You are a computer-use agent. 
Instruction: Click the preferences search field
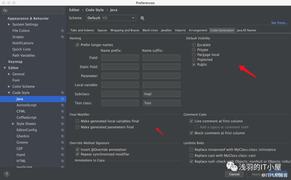pyautogui.click(x=33, y=10)
